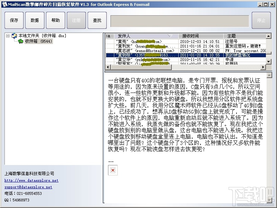Click the support@dataexplore.net email link
Screen dimensions: 277x208
[28, 187]
